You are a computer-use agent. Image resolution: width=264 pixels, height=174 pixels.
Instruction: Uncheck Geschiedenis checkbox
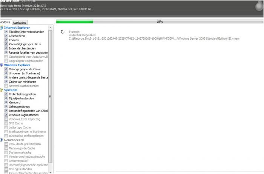(x=6, y=36)
